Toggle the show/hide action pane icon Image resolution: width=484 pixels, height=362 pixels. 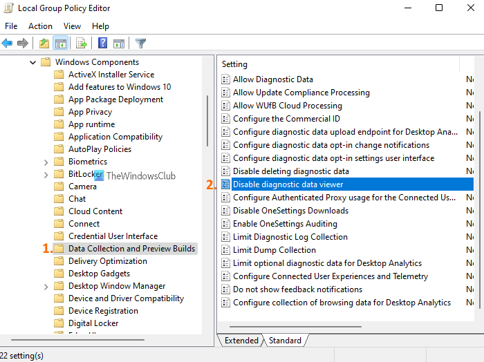118,44
